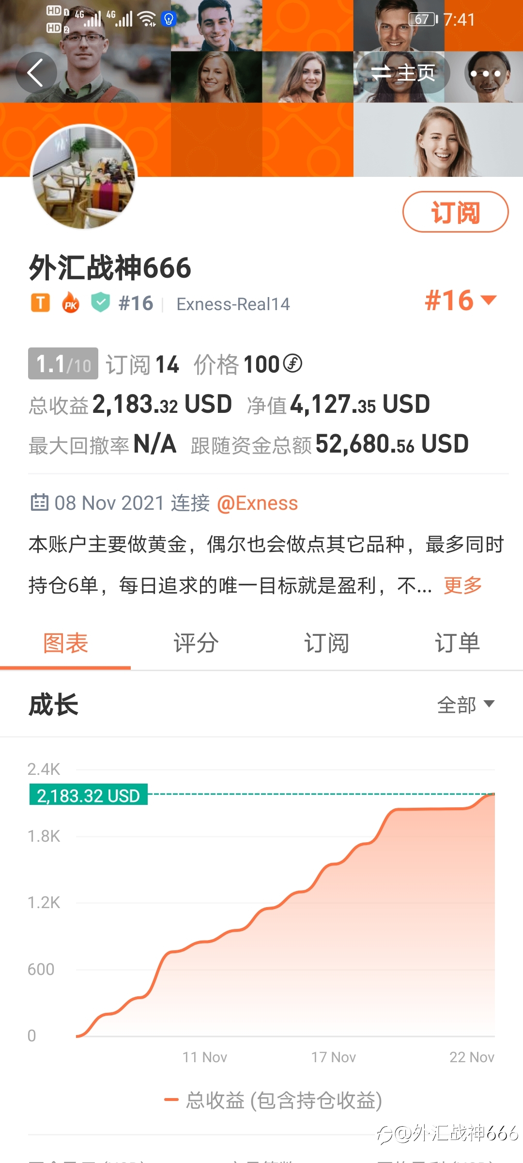Tap the battery indicator in status bar
523x1163 pixels.
423,19
